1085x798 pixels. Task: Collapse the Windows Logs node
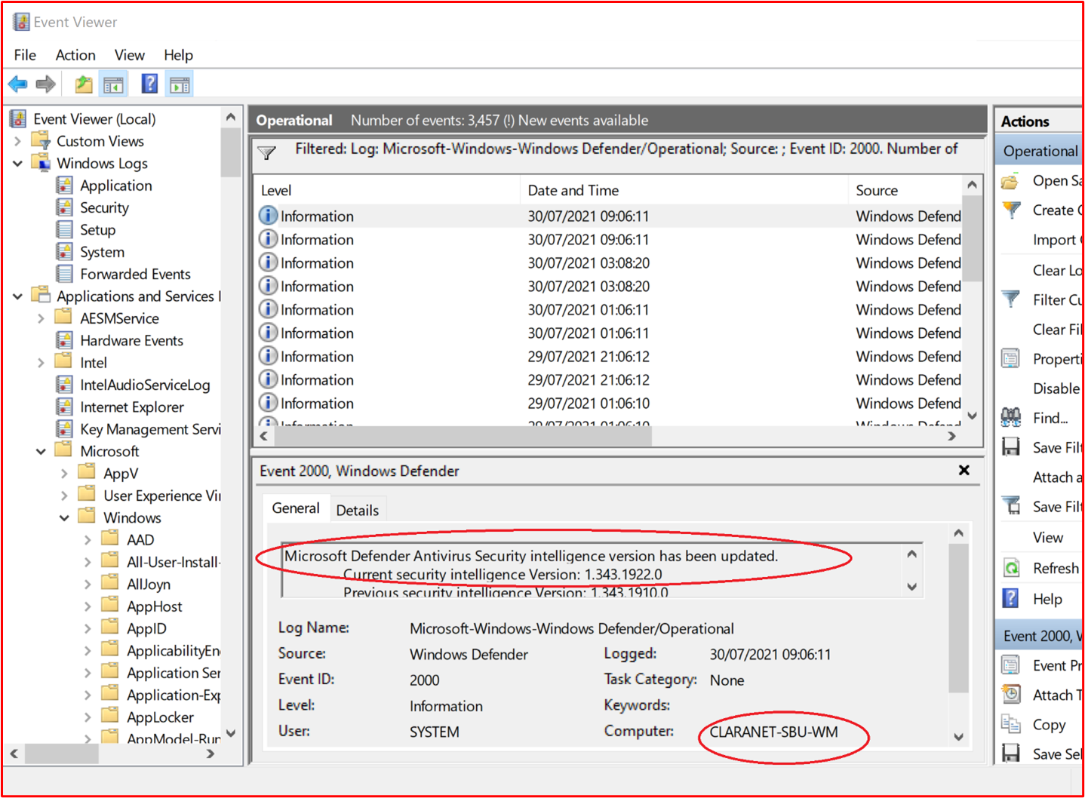tap(17, 163)
